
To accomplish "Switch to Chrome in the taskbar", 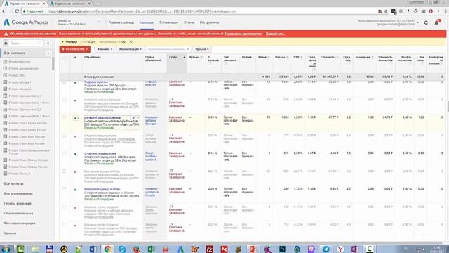I will (x=107, y=249).
